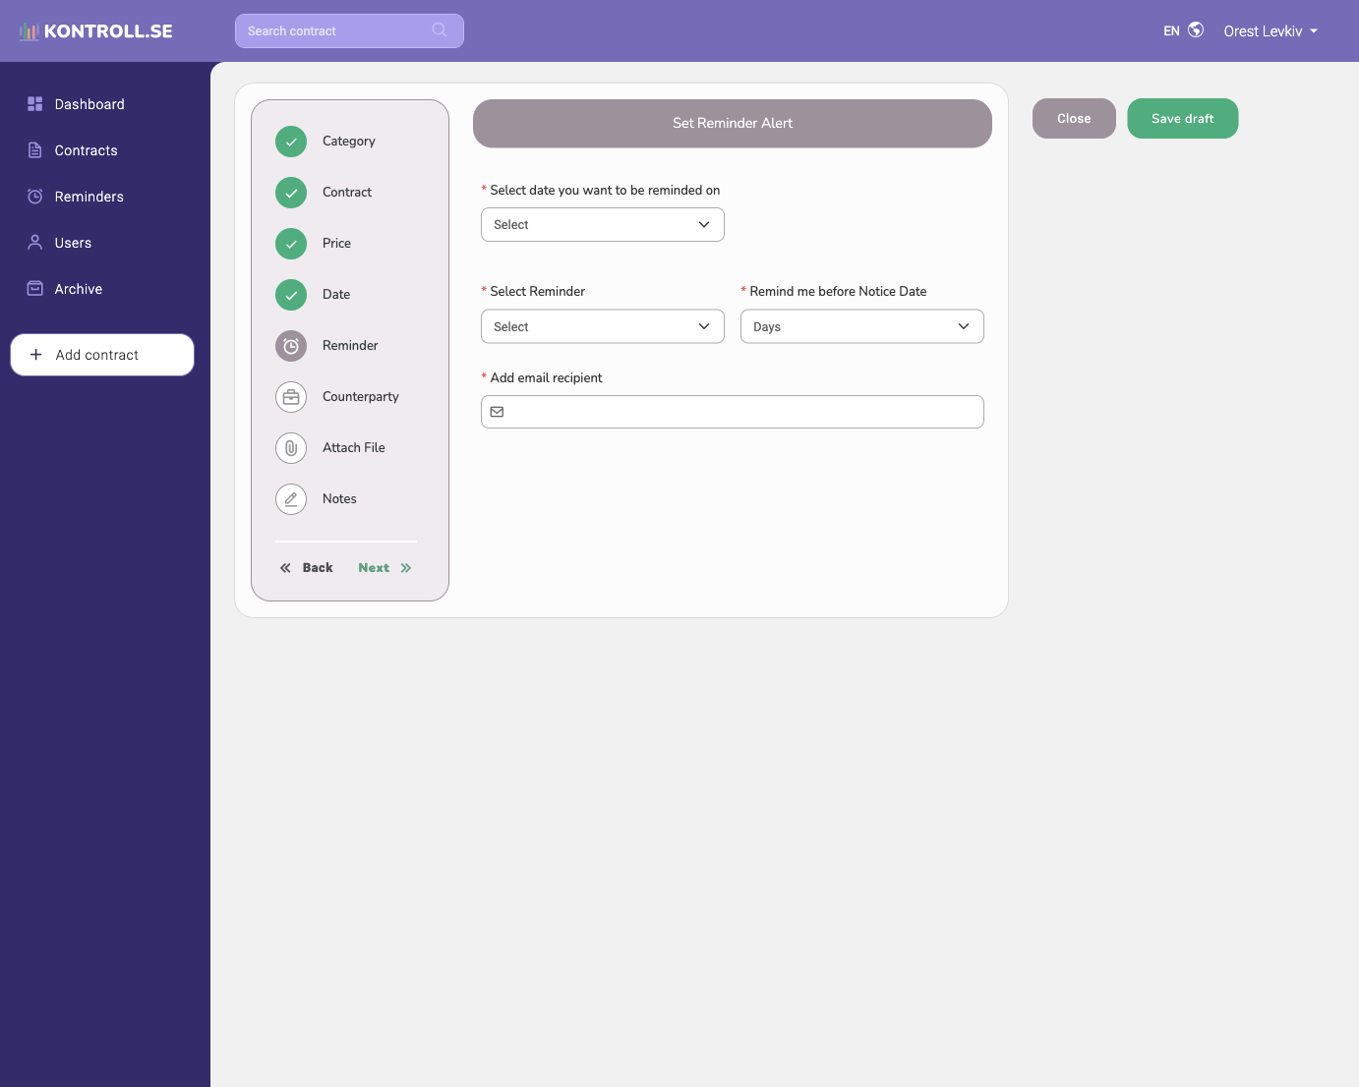Click the Counterparty briefcase icon
Screen dimensions: 1359x1087
(x=291, y=397)
